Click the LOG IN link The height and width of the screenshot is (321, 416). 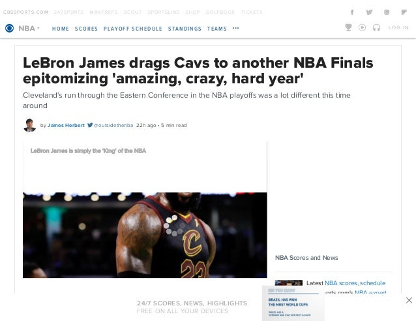(x=398, y=27)
